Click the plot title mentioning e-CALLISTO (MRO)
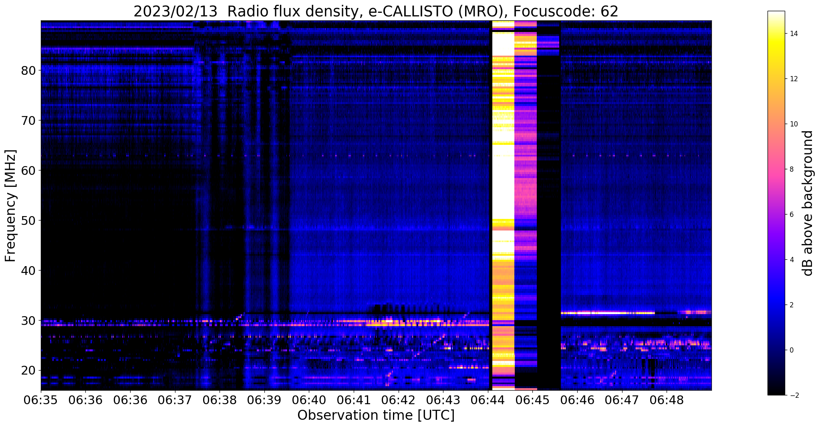The height and width of the screenshot is (427, 820). pos(376,12)
